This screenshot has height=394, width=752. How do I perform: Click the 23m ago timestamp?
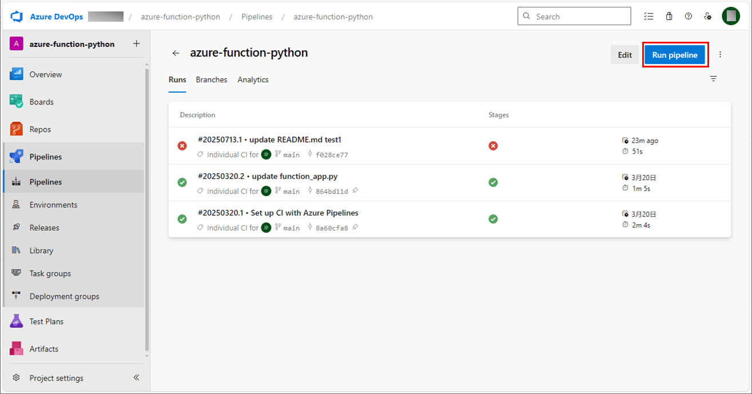pyautogui.click(x=644, y=141)
